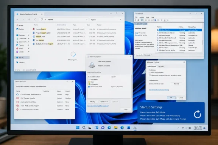218x145 pixels.
Task: Click the Stop Service square toolbar icon
Action: pyautogui.click(x=165, y=20)
